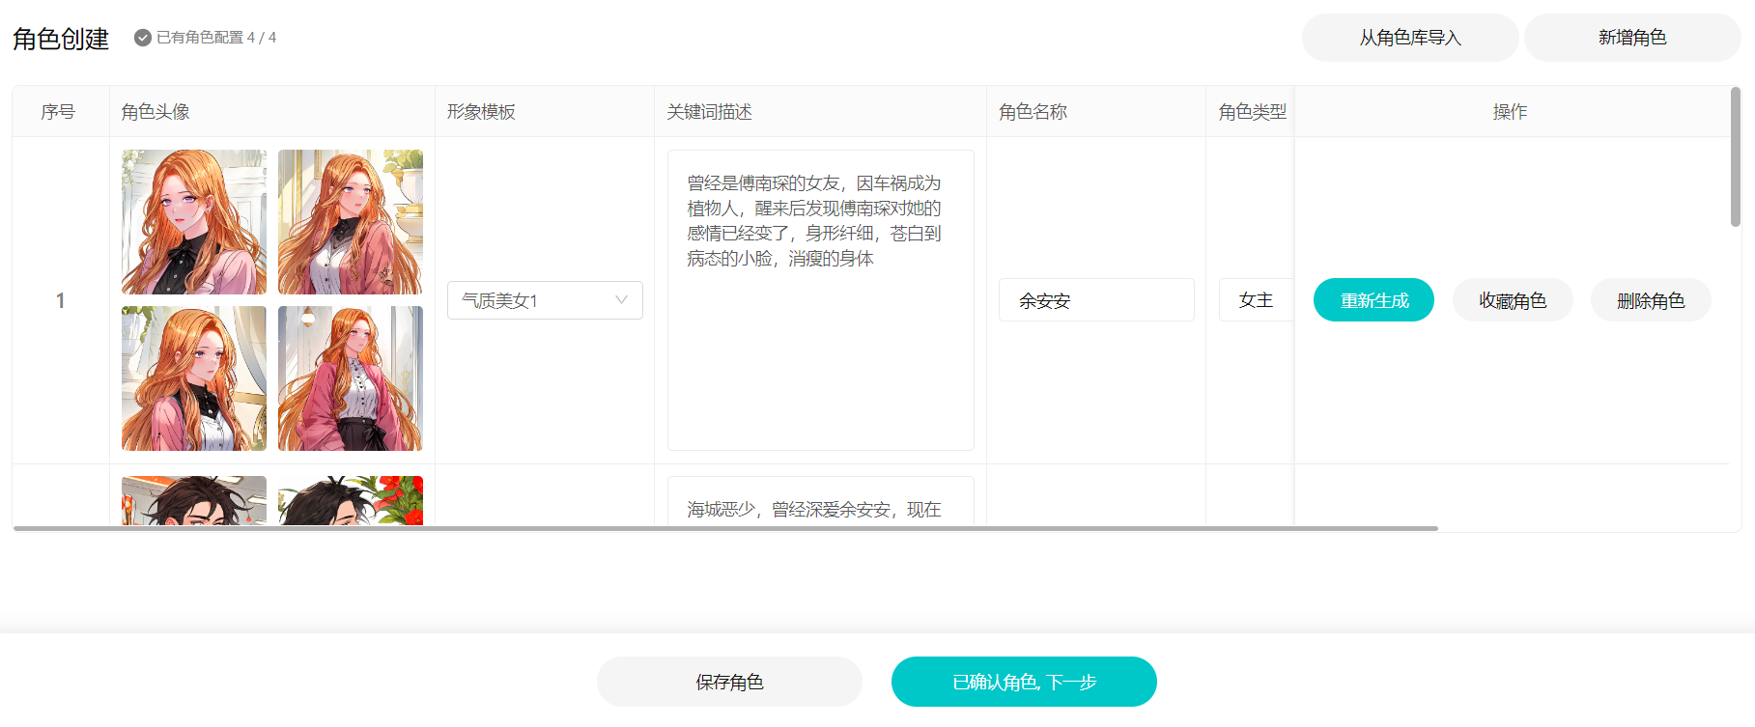Click the checkmark icon beside 已有角色配置
The height and width of the screenshot is (727, 1755).
(142, 38)
